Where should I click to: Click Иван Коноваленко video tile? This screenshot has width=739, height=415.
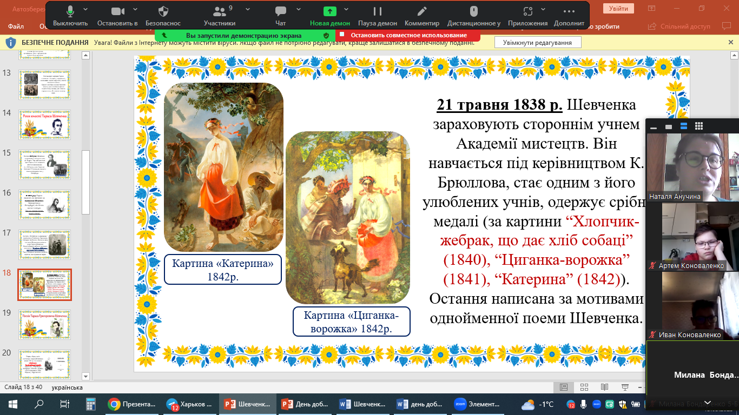coord(693,306)
